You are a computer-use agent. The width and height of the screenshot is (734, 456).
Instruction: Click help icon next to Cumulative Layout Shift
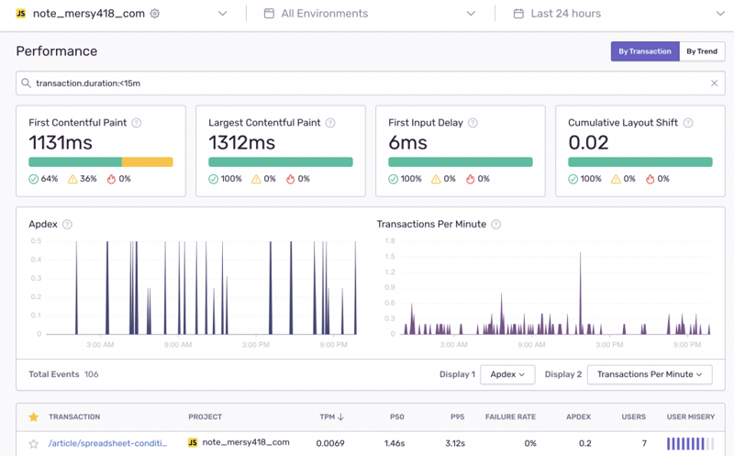tap(688, 123)
